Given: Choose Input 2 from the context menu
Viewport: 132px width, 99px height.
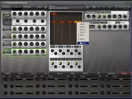Looking at the screenshot, I should click(x=83, y=27).
